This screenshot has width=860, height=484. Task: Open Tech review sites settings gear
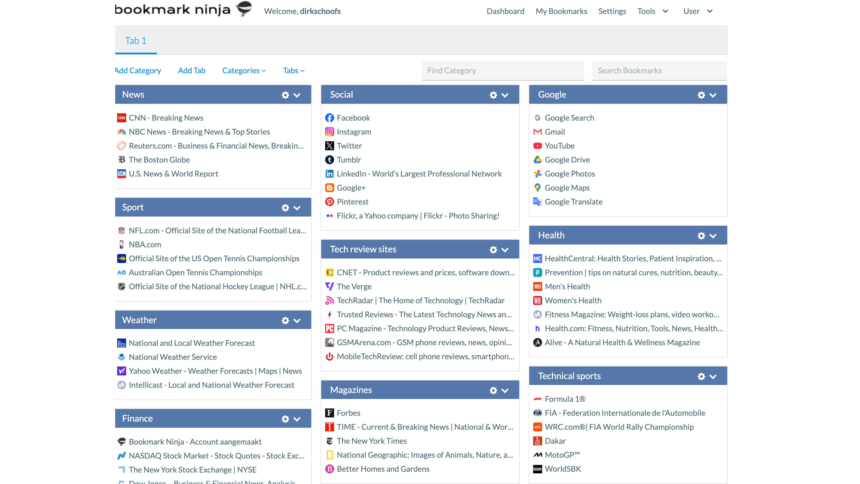[493, 250]
